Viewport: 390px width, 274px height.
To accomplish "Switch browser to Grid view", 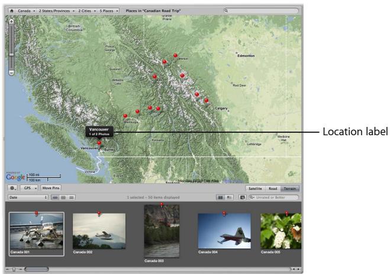I will [x=63, y=197].
